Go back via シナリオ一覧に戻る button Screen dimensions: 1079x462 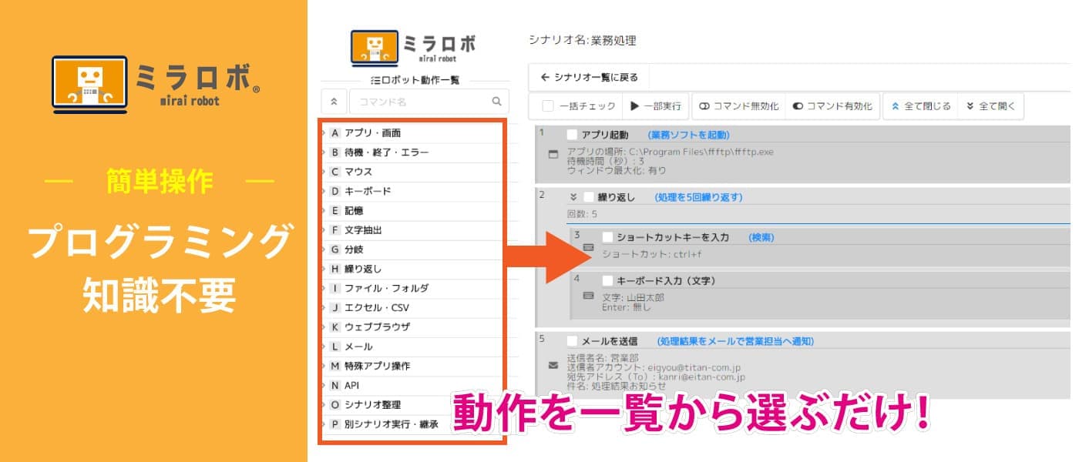[x=590, y=77]
